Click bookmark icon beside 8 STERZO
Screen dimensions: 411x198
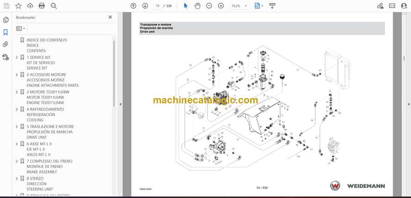click(x=22, y=178)
